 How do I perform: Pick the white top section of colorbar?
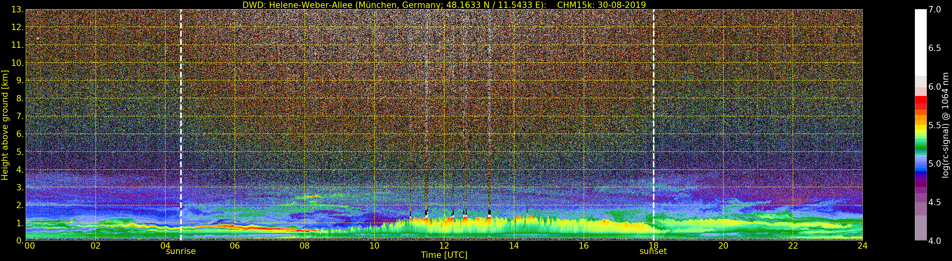(x=921, y=41)
